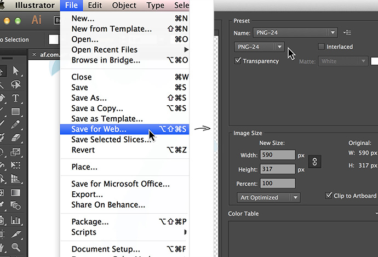Open the Type menu
Image resolution: width=378 pixels, height=257 pixels.
coord(155,5)
